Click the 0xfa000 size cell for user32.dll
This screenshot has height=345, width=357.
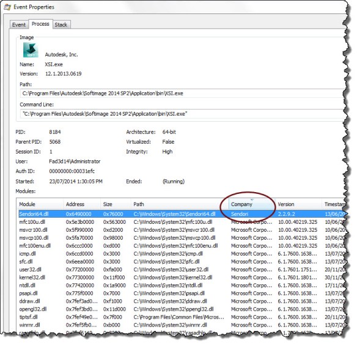[x=112, y=270]
